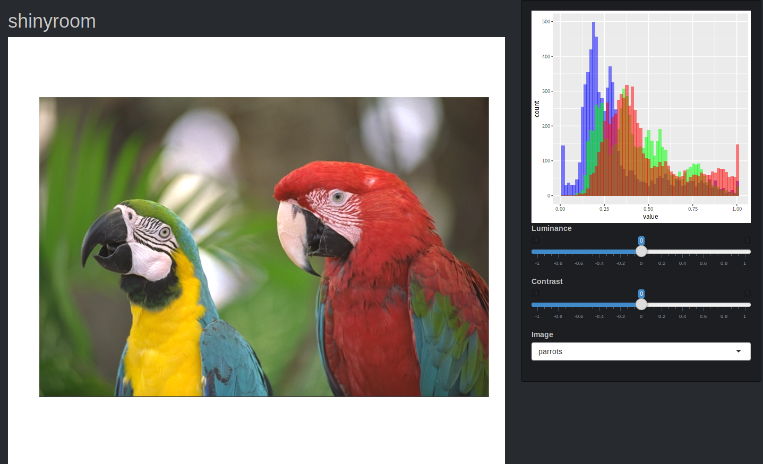
Task: Click the blue value badge above Contrast handle
Action: (641, 294)
